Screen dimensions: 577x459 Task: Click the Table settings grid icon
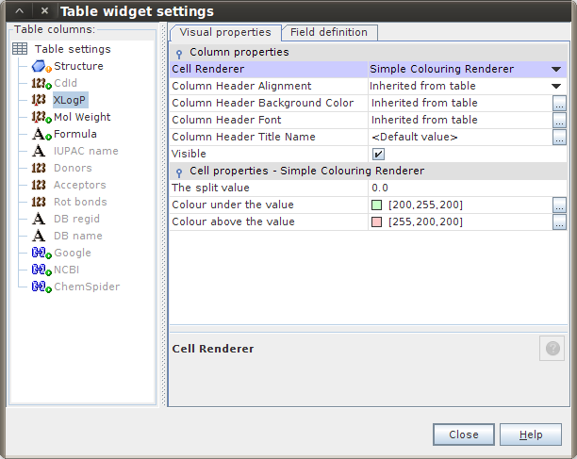pyautogui.click(x=20, y=49)
